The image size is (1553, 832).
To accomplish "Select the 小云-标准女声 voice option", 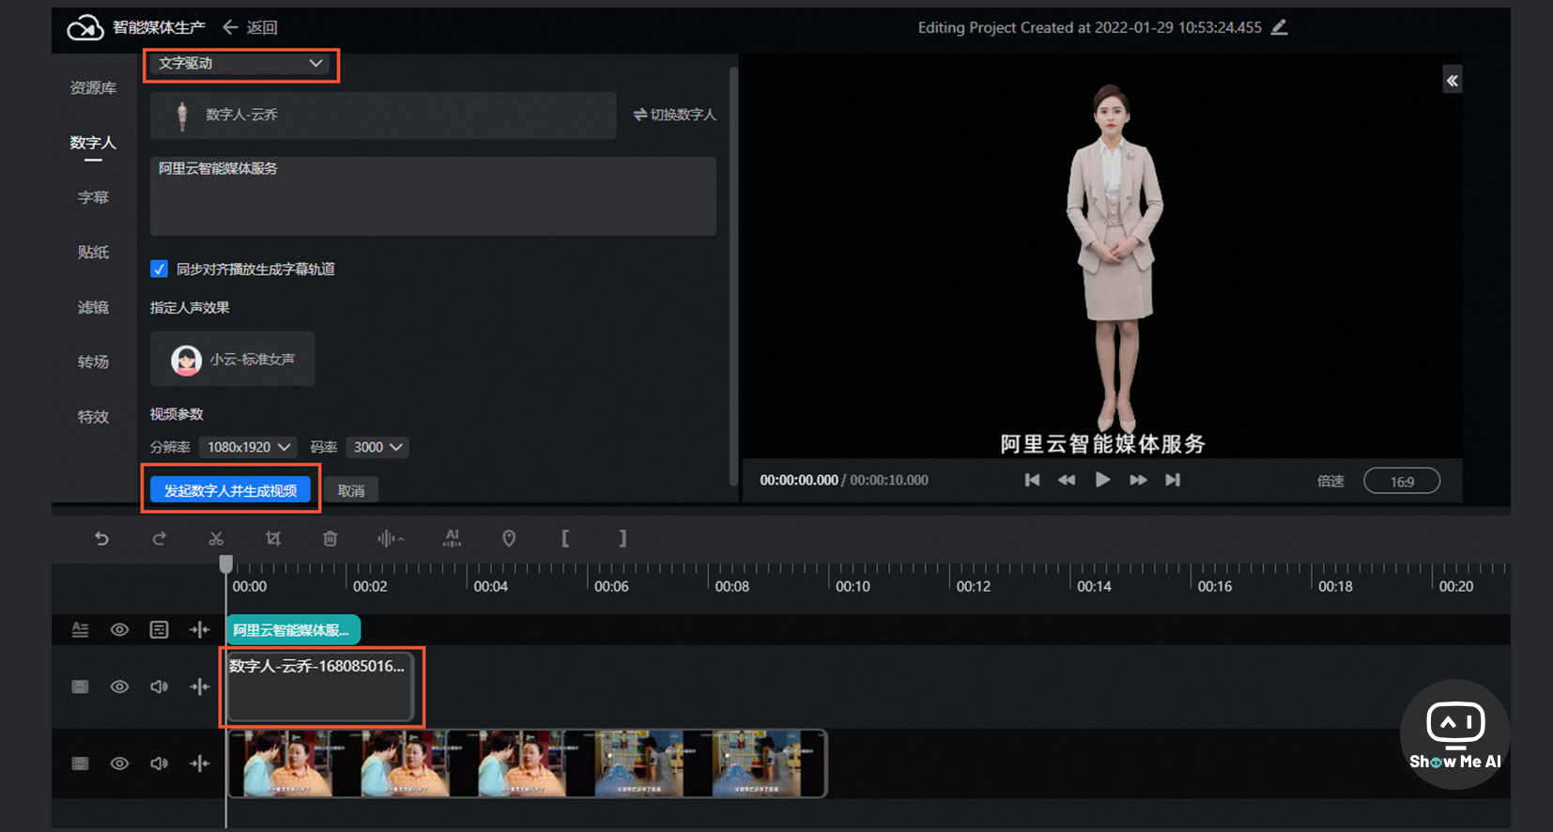I will pos(232,359).
